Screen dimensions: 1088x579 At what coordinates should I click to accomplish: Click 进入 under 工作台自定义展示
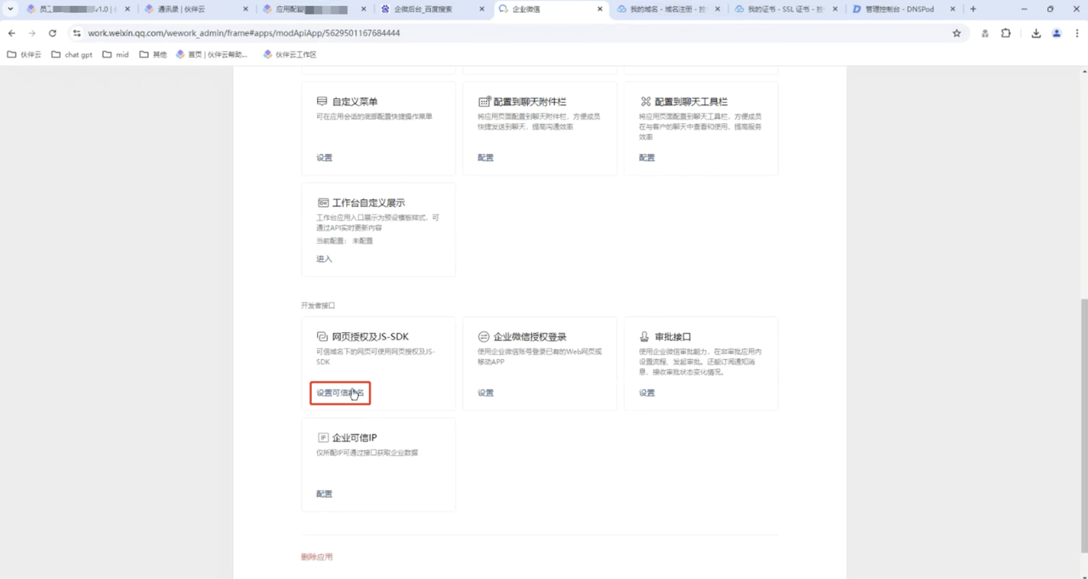[324, 259]
